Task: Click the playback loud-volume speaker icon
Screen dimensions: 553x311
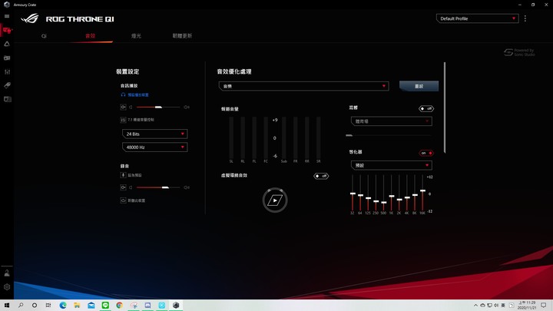Action: pos(187,107)
